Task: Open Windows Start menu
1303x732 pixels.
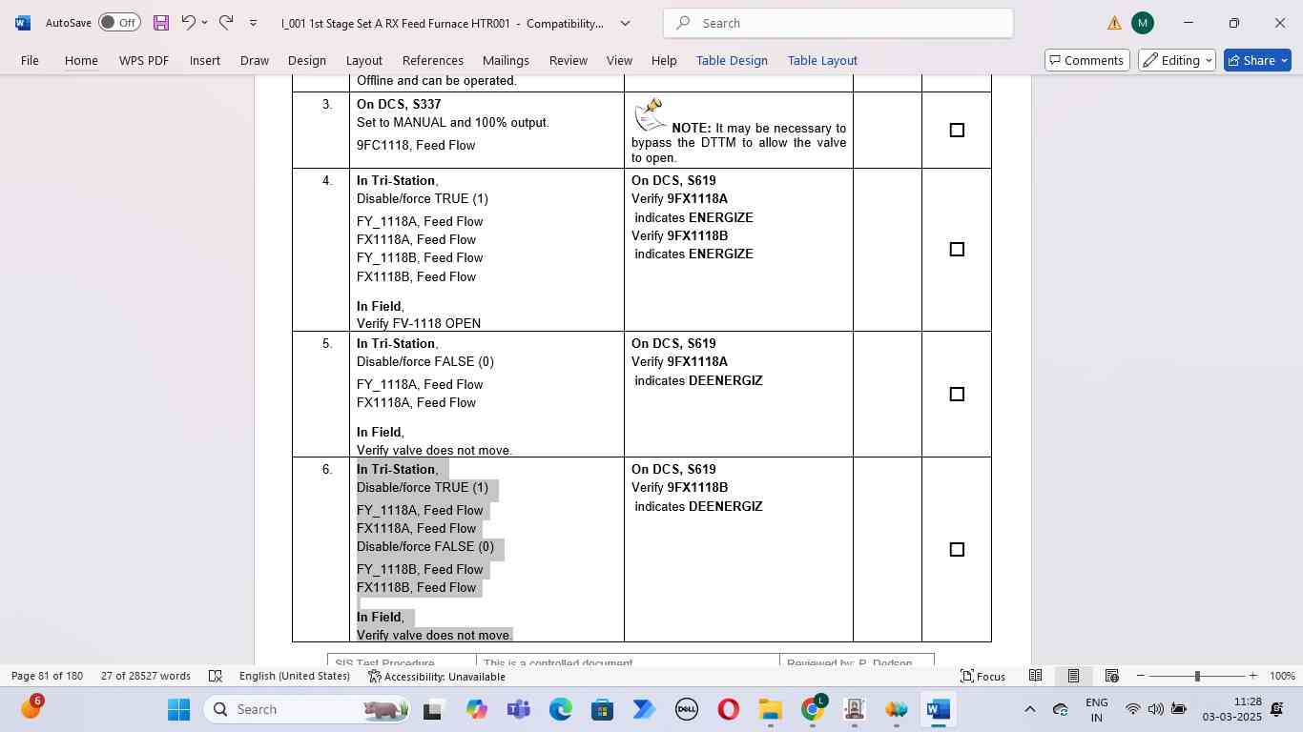Action: 179,709
